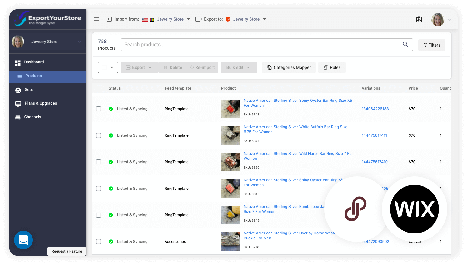Click the Import from icon
This screenshot has width=467, height=265.
click(108, 19)
